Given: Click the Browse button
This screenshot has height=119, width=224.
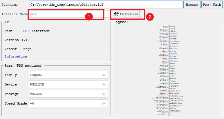Looking at the screenshot, I should (192, 5).
